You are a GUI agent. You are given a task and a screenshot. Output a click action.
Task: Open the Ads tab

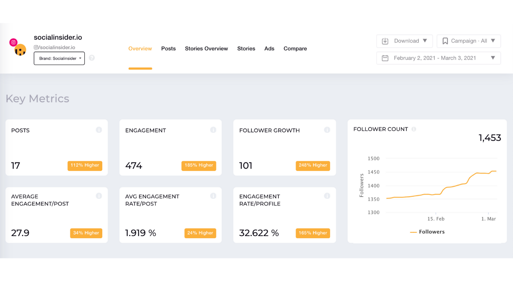270,48
